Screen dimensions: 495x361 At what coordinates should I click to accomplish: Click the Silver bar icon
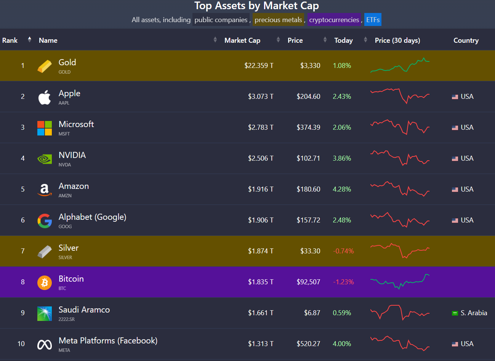(45, 252)
